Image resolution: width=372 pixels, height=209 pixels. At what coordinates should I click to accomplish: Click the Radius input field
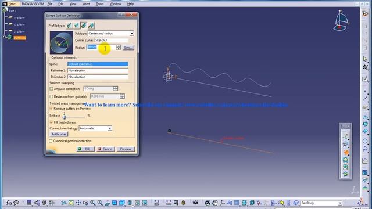[x=101, y=47]
